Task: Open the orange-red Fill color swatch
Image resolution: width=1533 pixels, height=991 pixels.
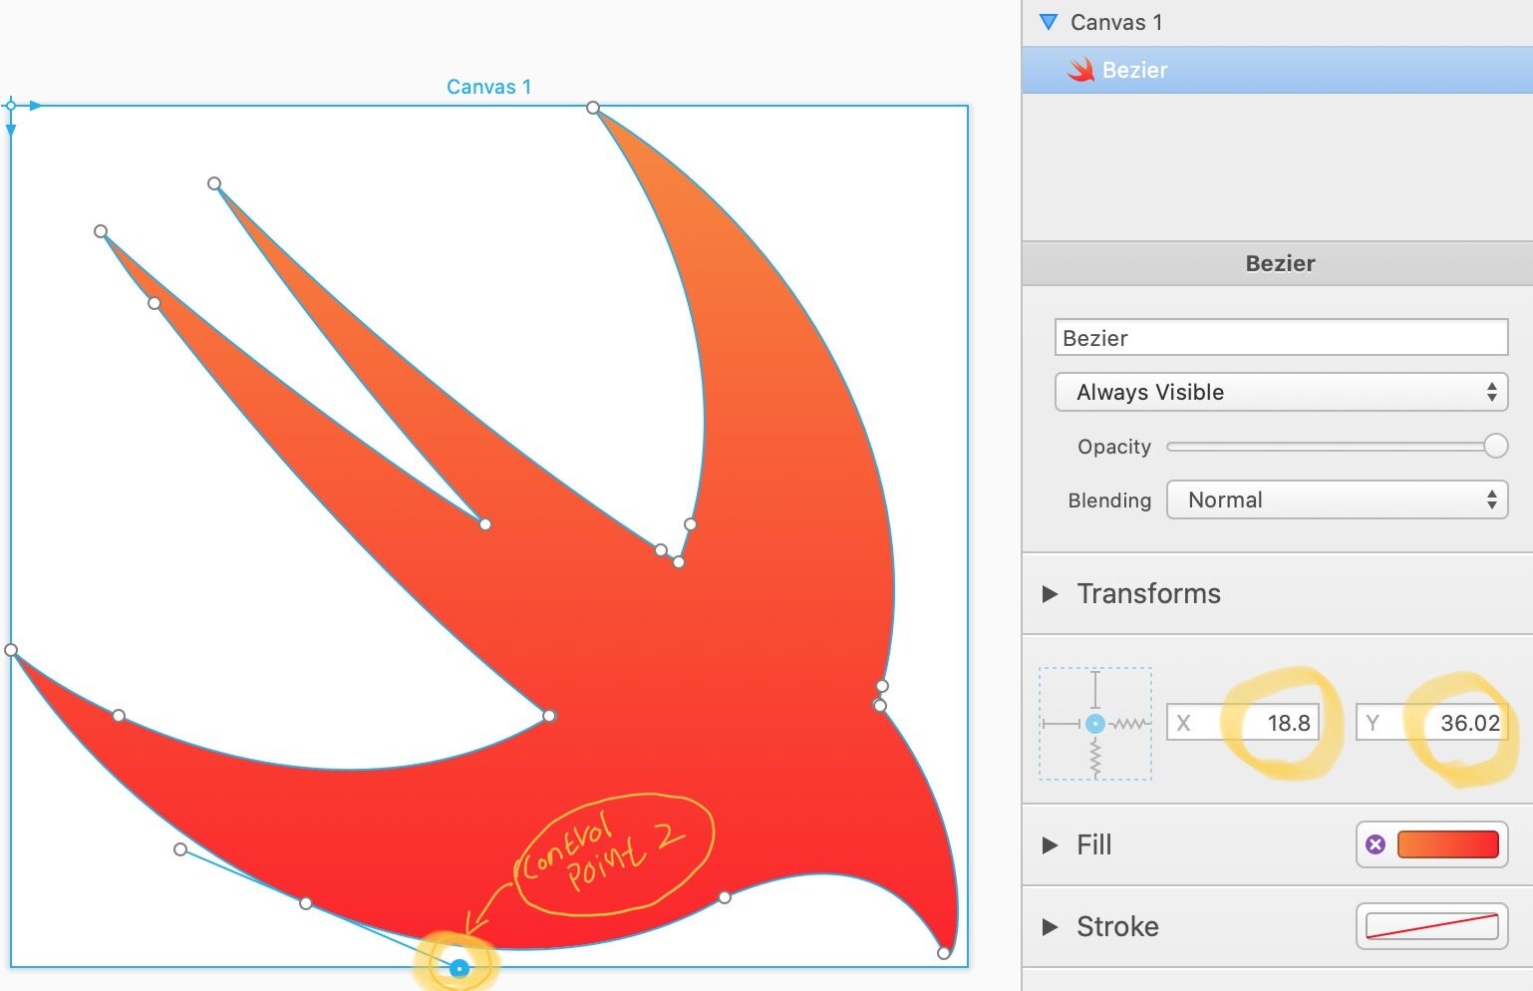Action: click(x=1447, y=844)
